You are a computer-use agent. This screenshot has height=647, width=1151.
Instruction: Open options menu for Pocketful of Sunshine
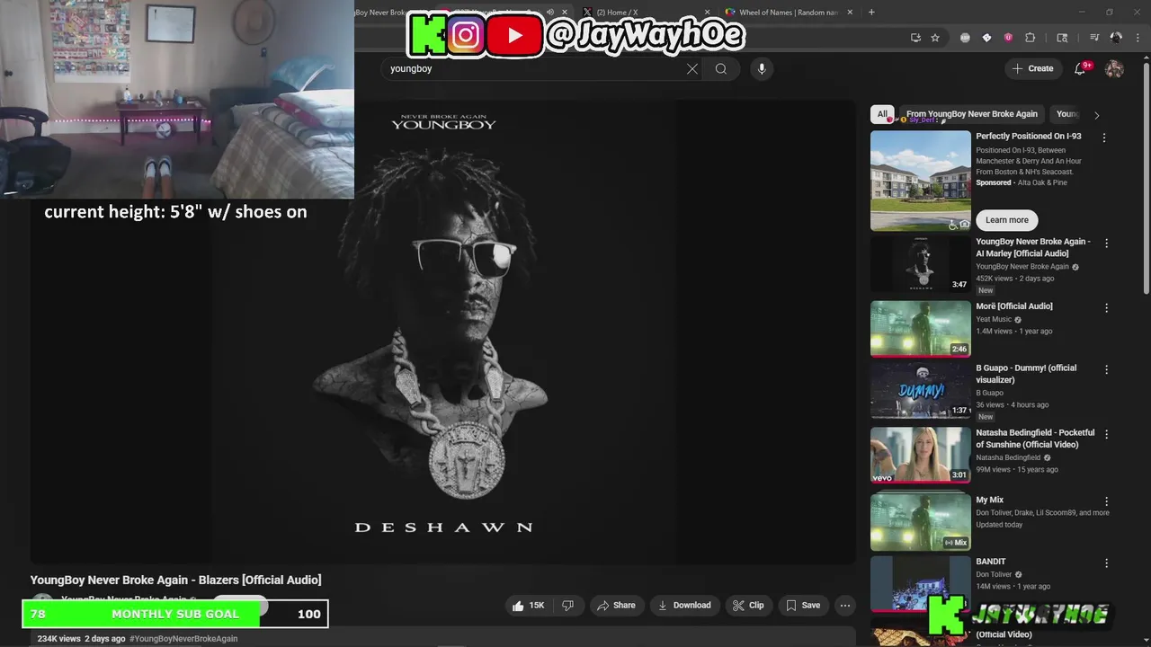coord(1107,434)
